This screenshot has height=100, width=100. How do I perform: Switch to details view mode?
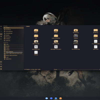[1, 39]
